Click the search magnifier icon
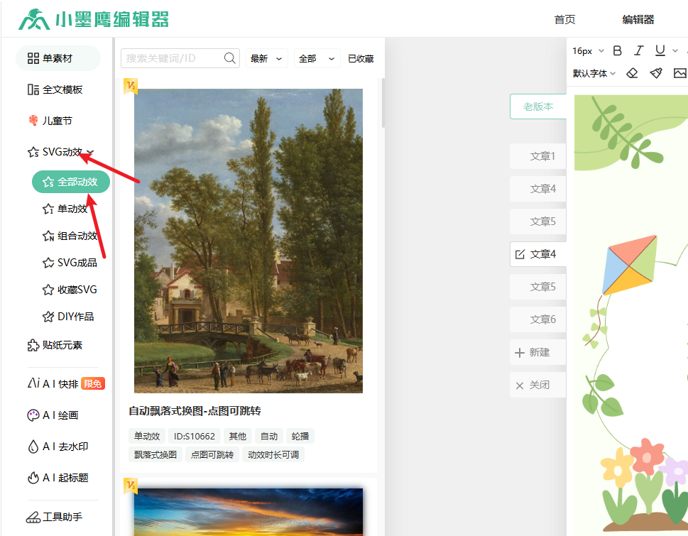The height and width of the screenshot is (536, 688). click(x=230, y=58)
